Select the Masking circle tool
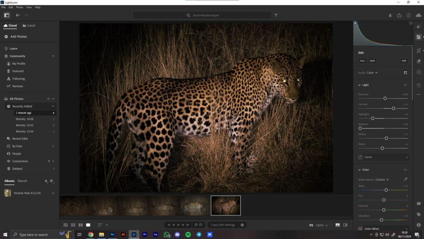The image size is (424, 239). 419,72
